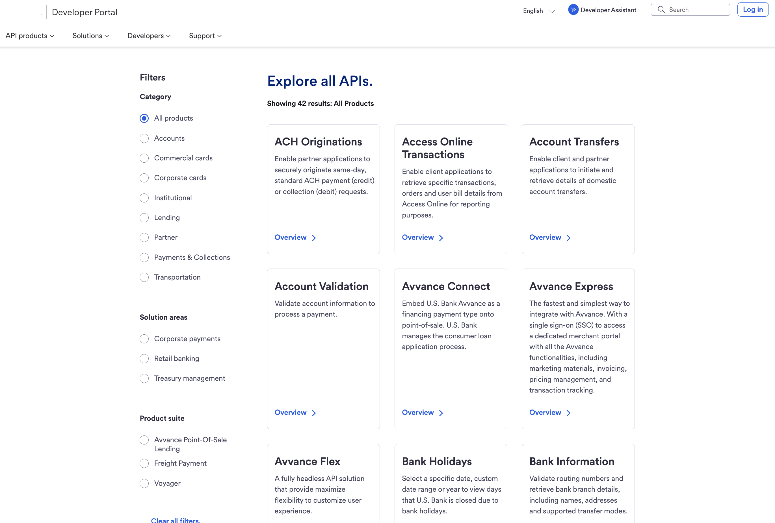This screenshot has width=775, height=523.
Task: Click the Showing 42 results text
Action: (x=321, y=104)
